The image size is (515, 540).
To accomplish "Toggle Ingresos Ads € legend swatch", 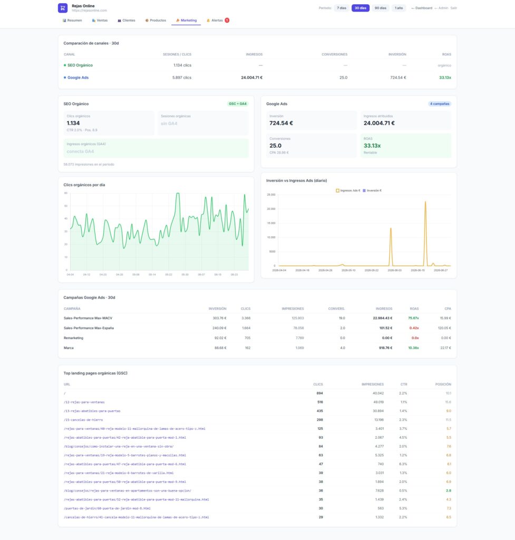I will (338, 190).
